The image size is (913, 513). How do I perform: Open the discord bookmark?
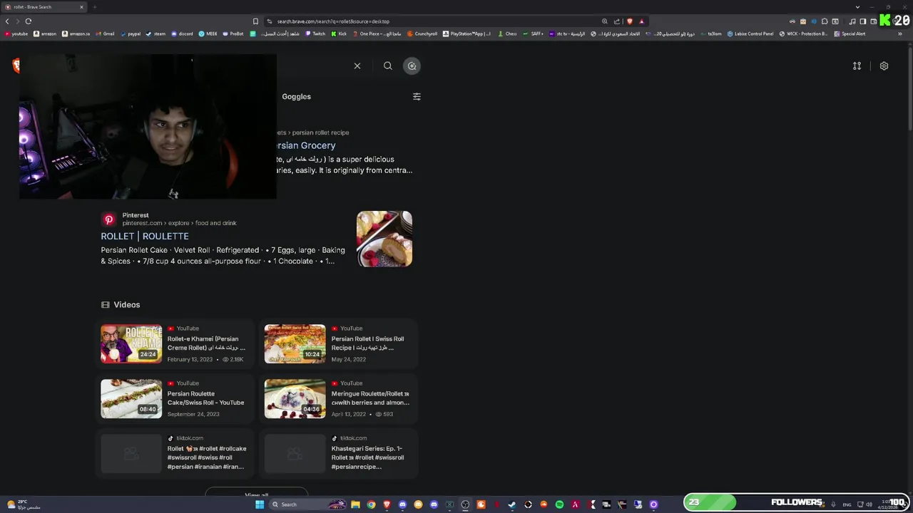click(x=182, y=33)
